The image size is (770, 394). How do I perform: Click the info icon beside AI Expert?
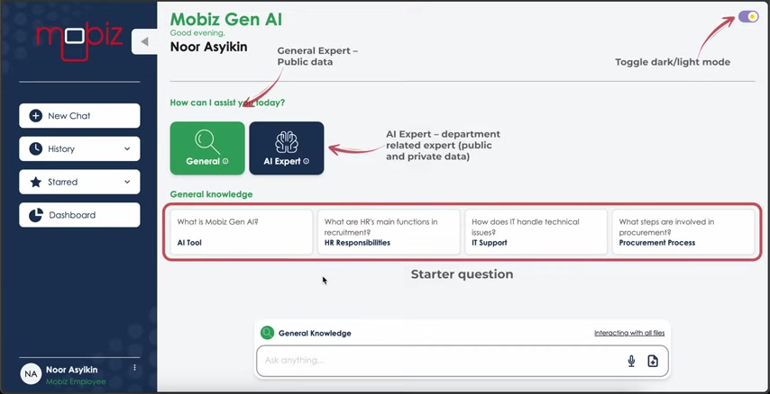[x=306, y=161]
